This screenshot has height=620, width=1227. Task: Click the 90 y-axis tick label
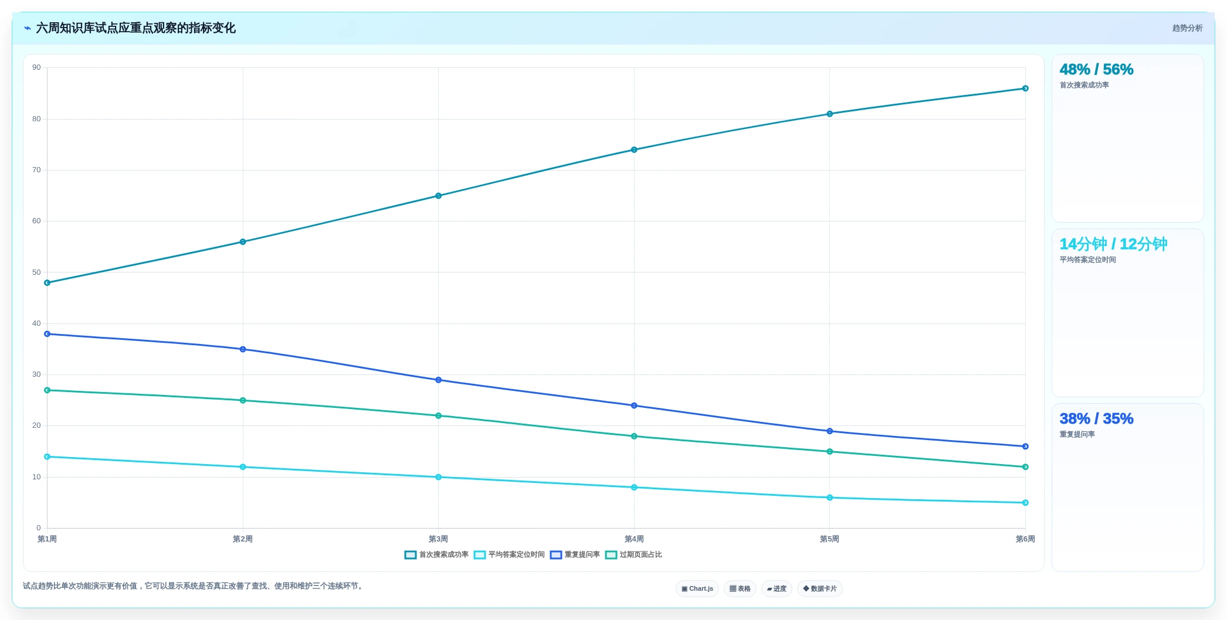[36, 67]
